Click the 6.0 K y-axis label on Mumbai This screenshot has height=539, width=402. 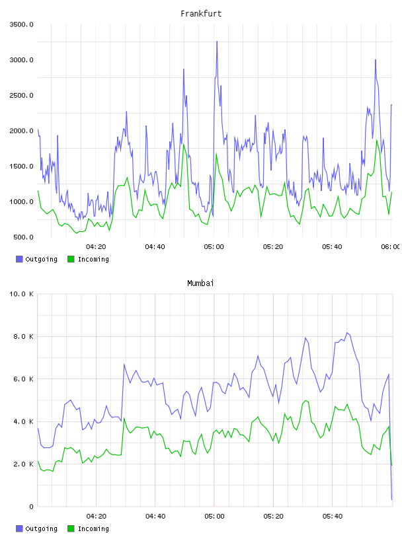tap(23, 379)
